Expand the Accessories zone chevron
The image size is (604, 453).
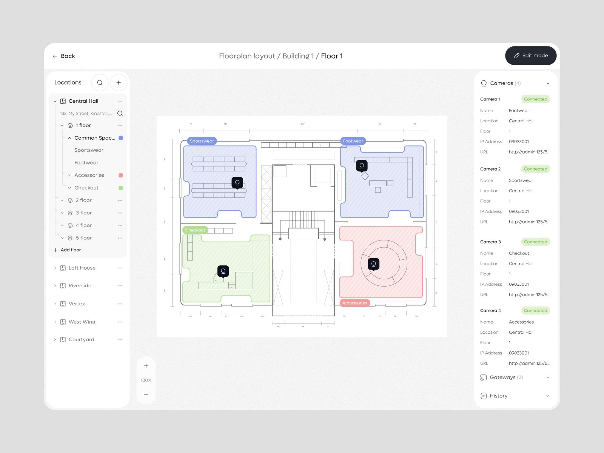(69, 176)
